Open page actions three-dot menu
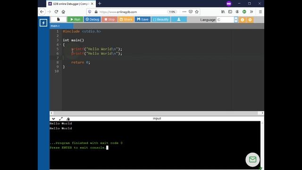 tap(185, 12)
